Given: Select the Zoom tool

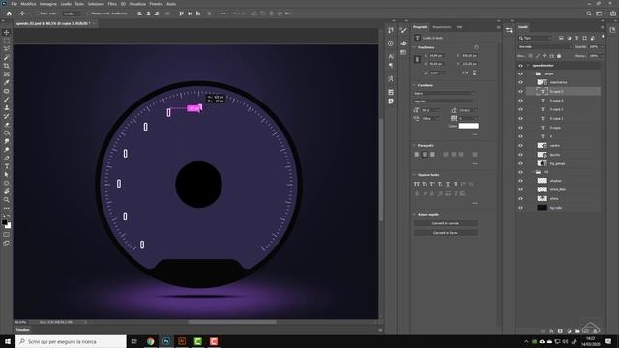Looking at the screenshot, I should click(7, 200).
